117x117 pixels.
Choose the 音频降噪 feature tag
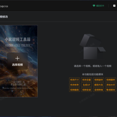point(99,90)
